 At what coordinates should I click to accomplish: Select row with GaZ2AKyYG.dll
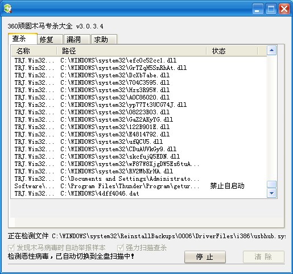pyautogui.click(x=139, y=119)
